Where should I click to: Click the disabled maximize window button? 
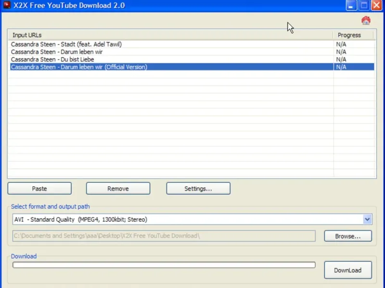364,5
